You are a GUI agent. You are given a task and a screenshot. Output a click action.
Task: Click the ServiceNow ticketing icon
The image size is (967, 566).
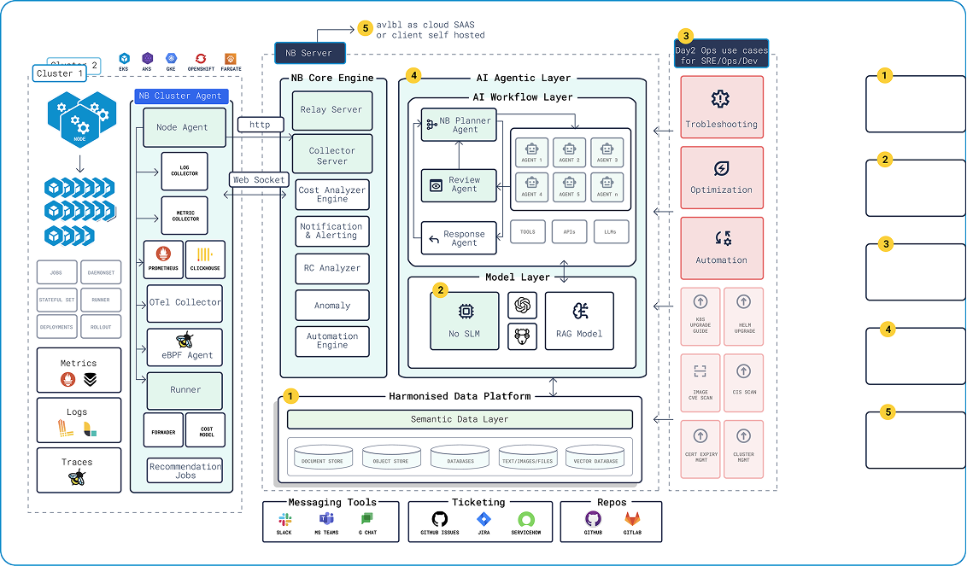pyautogui.click(x=526, y=519)
